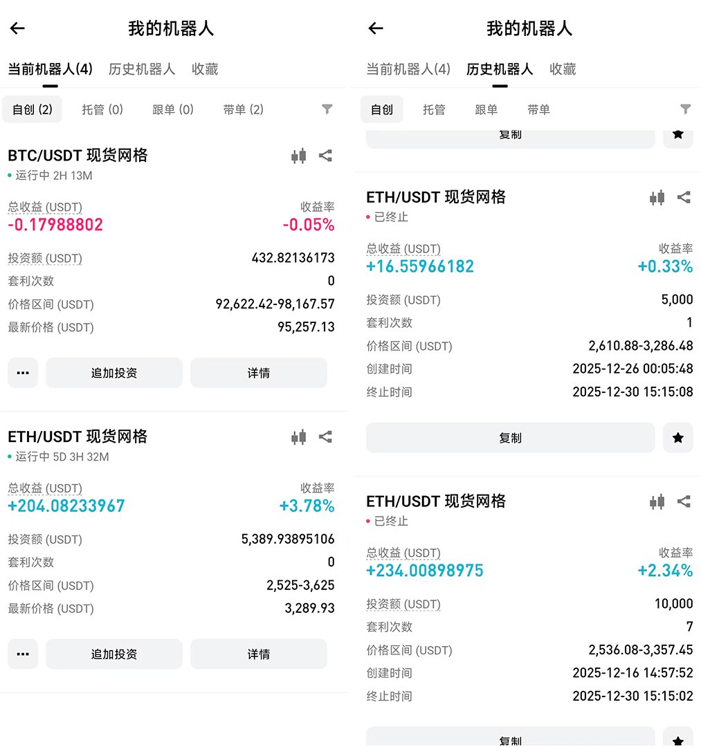The width and height of the screenshot is (701, 747).
Task: Share the running ETH/USDT grid bot
Action: [325, 436]
